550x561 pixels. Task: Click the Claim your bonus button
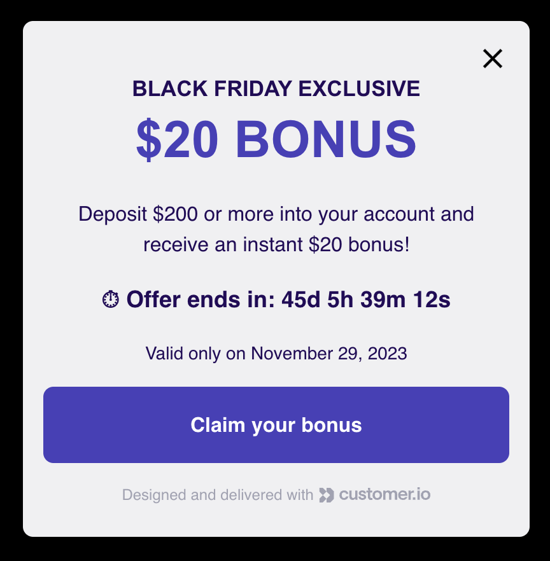coord(276,425)
